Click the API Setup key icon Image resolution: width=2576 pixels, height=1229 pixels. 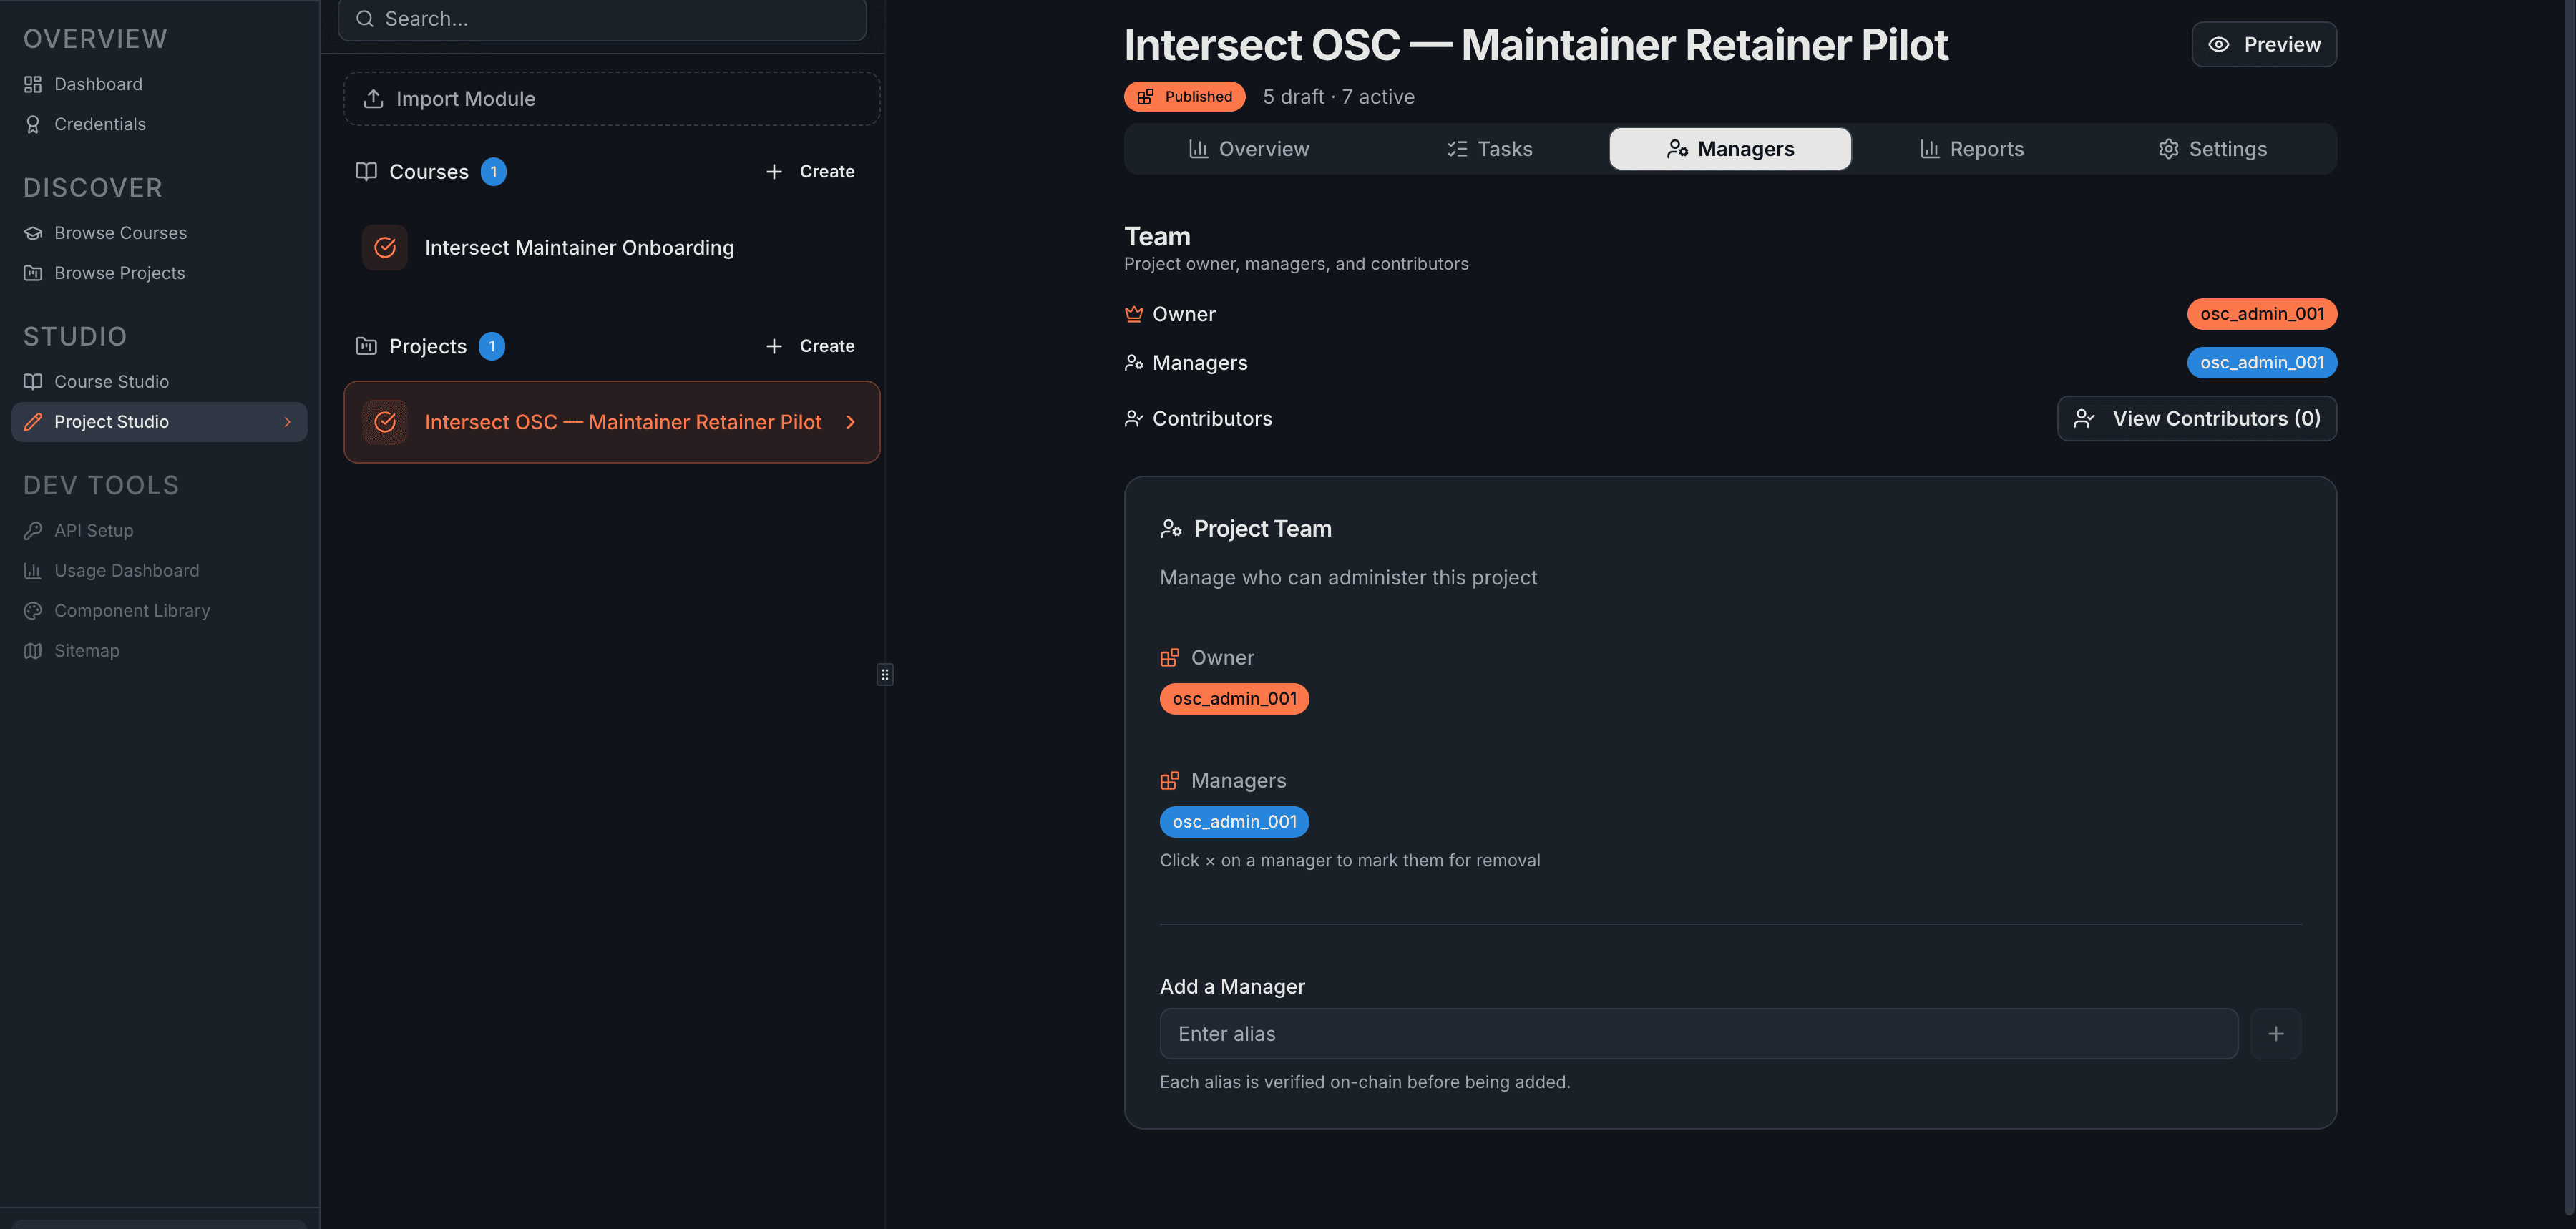pos(33,530)
